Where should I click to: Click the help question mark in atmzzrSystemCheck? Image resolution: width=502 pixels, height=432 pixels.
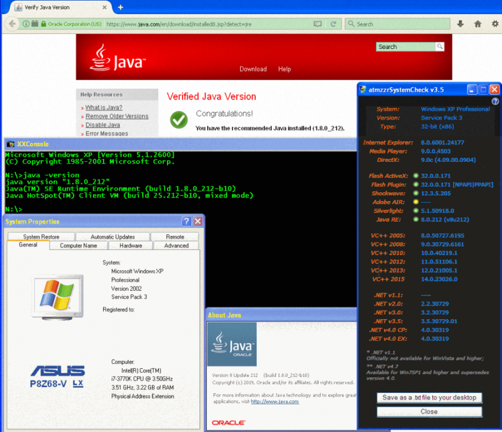(495, 101)
